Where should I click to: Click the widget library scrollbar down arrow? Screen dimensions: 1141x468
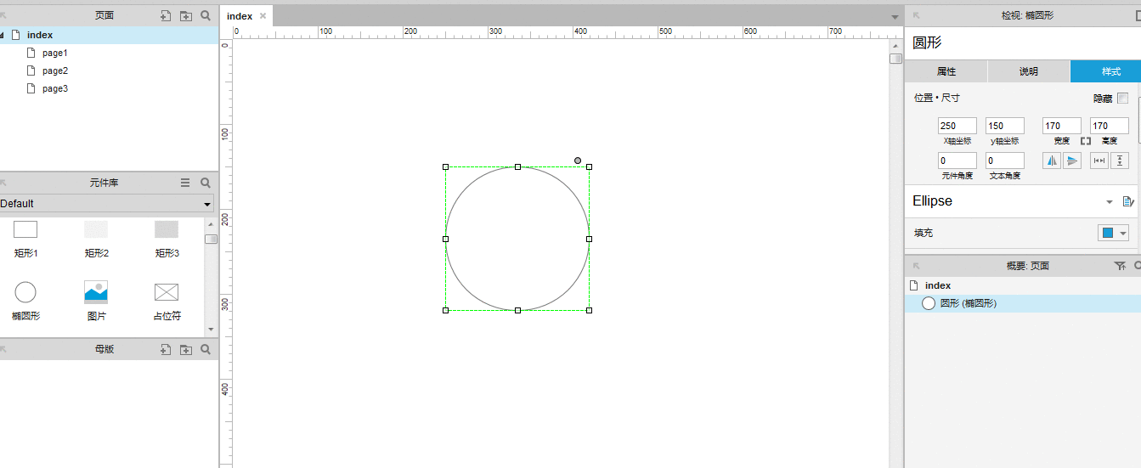tap(211, 330)
